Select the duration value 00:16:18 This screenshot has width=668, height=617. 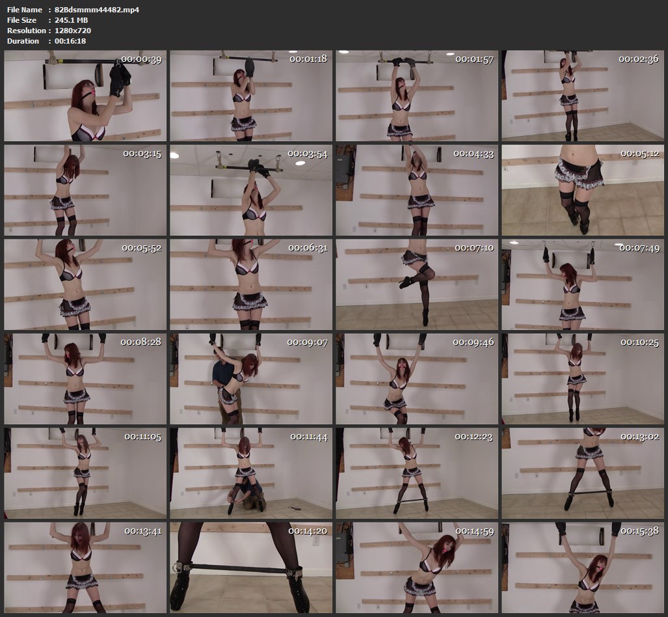tap(70, 41)
